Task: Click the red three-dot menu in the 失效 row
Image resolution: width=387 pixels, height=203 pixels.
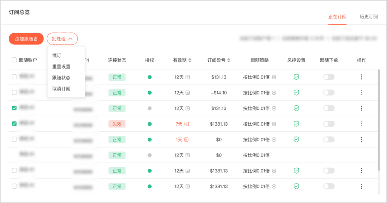Action: tap(361, 124)
